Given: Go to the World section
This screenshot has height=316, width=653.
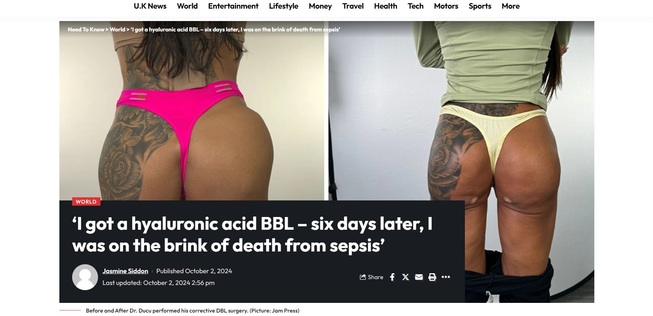Looking at the screenshot, I should [x=187, y=6].
